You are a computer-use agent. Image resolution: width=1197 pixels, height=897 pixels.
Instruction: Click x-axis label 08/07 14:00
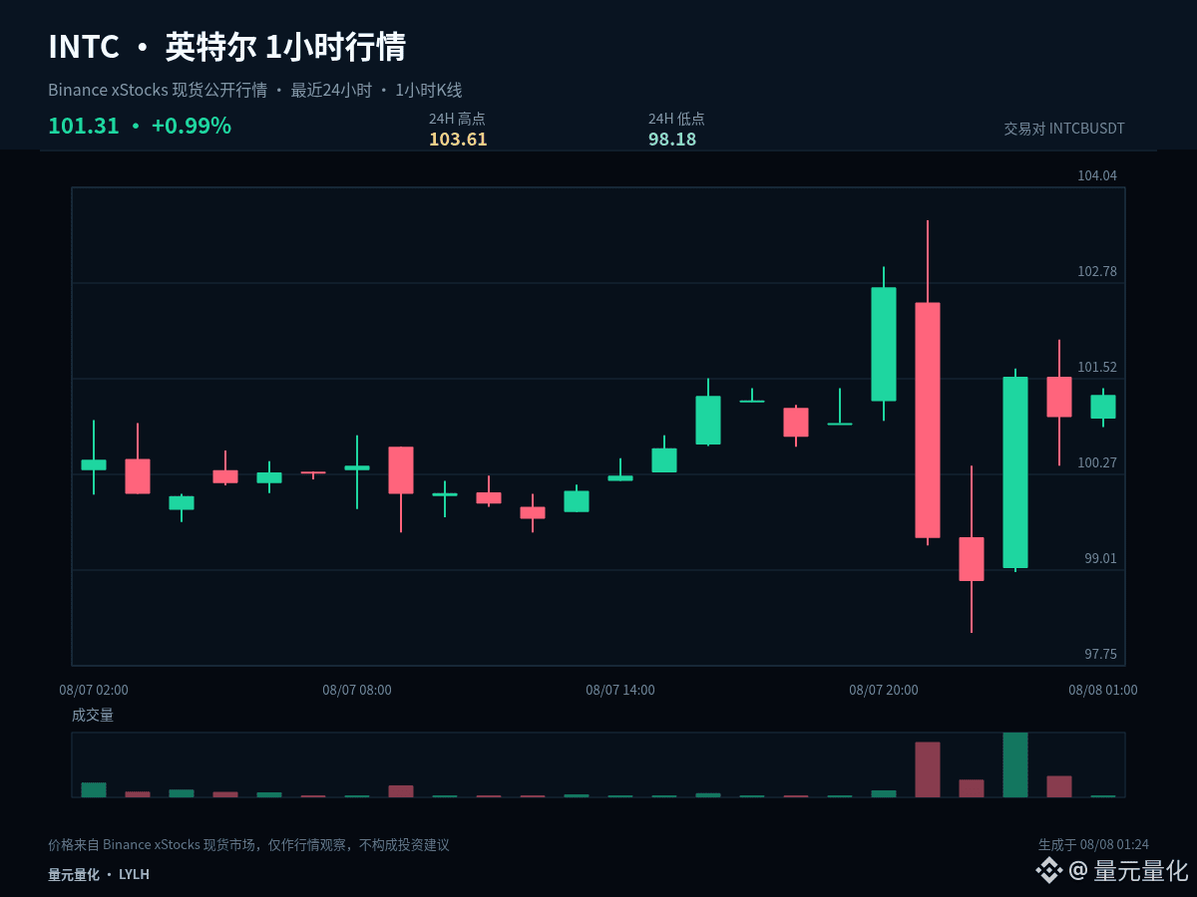point(620,690)
